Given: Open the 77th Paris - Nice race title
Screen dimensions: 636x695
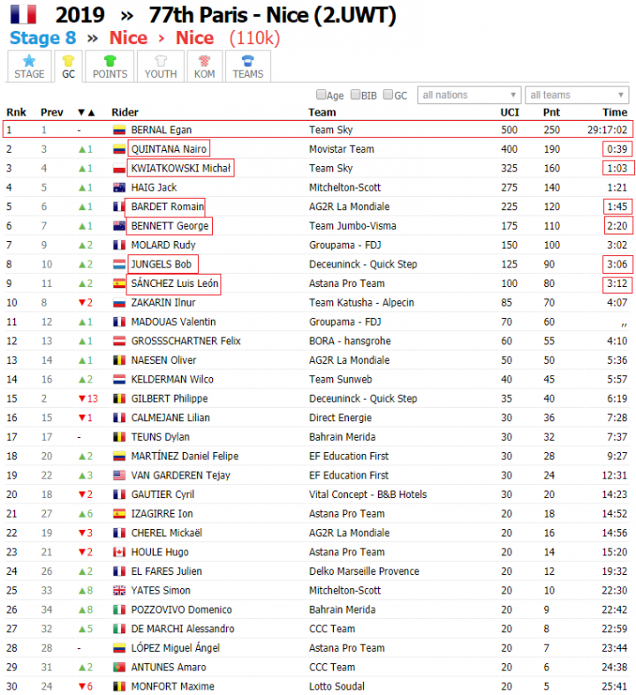Looking at the screenshot, I should [x=272, y=15].
